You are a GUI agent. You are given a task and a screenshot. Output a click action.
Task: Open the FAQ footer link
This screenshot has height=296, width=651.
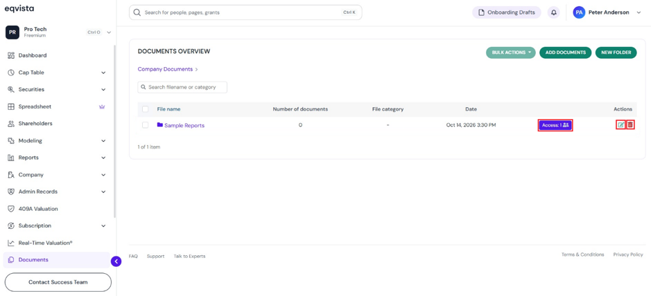(x=133, y=257)
